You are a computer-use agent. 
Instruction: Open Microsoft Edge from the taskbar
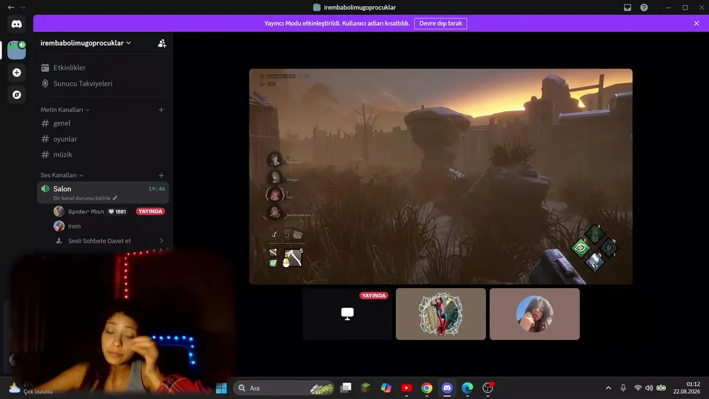pos(467,388)
